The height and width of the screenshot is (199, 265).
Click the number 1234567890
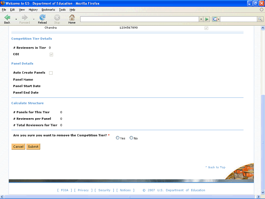128,28
